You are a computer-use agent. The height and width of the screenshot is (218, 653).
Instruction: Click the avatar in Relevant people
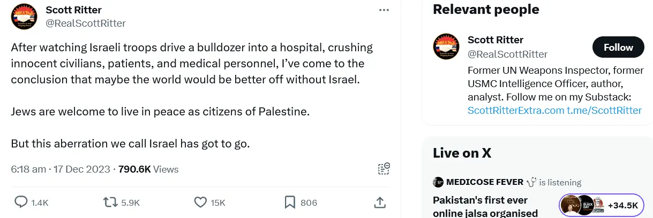click(x=446, y=46)
